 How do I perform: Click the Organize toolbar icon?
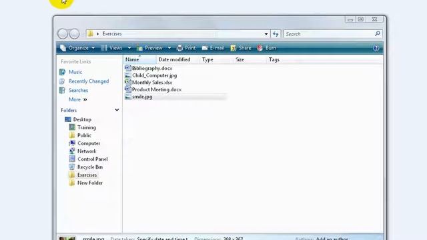tap(63, 48)
